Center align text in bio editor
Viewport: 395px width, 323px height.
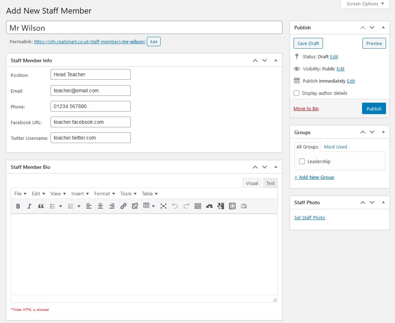[100, 206]
